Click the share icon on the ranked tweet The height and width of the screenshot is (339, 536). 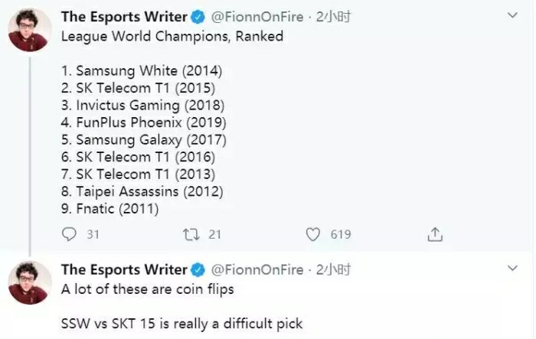[434, 234]
